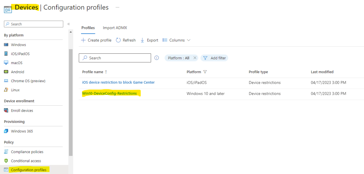Click the Linux penguin icon
The width and height of the screenshot is (364, 174).
pyautogui.click(x=6, y=90)
